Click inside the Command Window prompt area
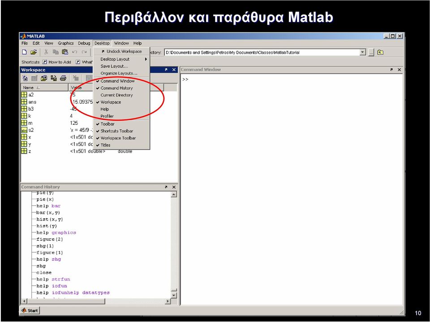Viewport: 430px width, 322px height. click(291, 189)
